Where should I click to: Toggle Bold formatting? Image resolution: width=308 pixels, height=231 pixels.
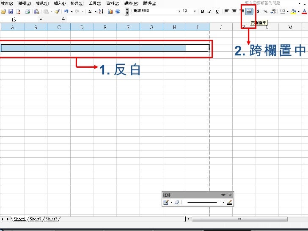[202, 11]
